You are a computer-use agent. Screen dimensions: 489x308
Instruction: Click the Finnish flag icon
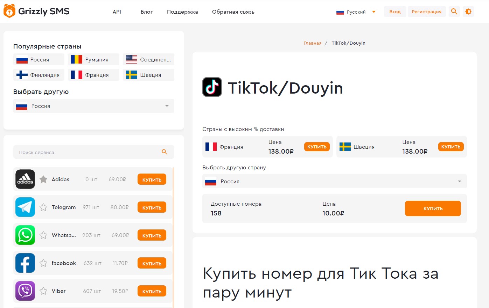pos(22,75)
